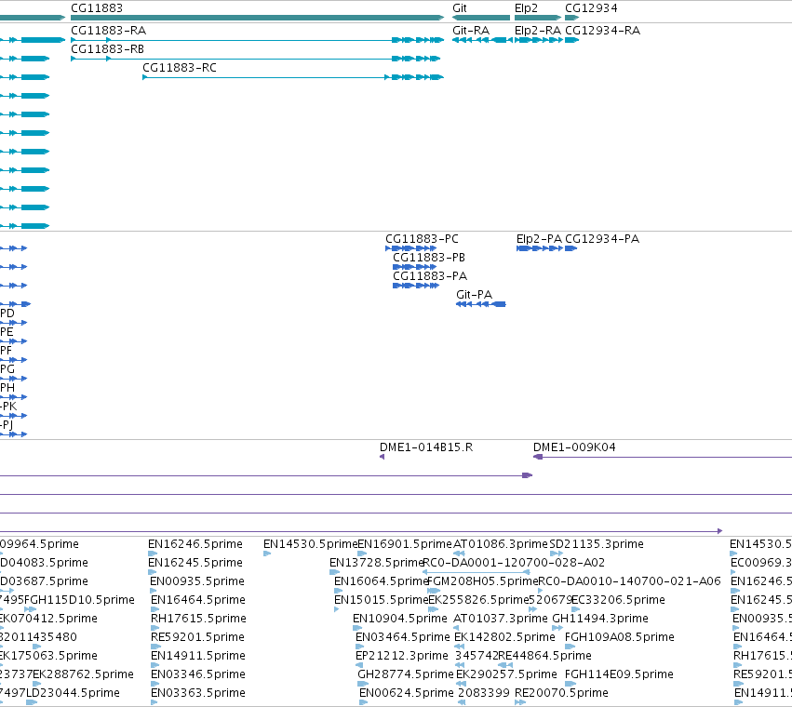Image resolution: width=792 pixels, height=707 pixels.
Task: Select the DME1-014B15.R clone label
Action: tap(426, 447)
